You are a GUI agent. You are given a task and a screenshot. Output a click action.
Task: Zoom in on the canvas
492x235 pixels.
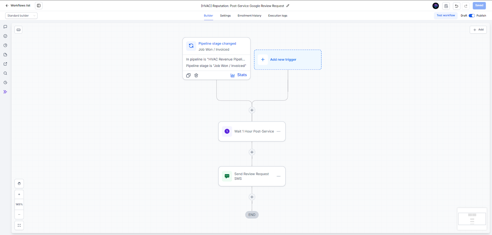19,195
